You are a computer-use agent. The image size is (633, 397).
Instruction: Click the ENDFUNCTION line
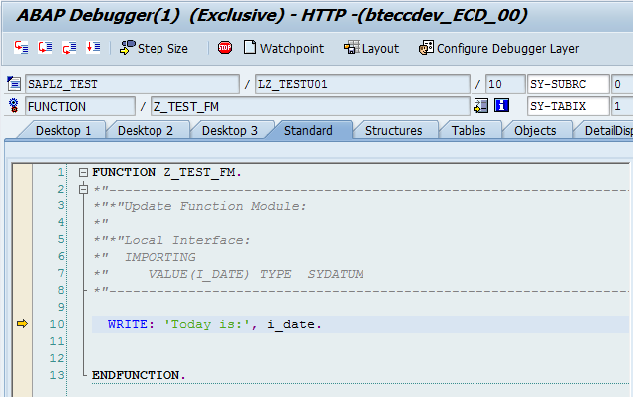(x=139, y=375)
